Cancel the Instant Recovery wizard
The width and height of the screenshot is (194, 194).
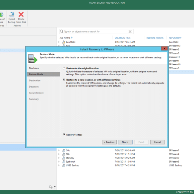tap(158, 142)
